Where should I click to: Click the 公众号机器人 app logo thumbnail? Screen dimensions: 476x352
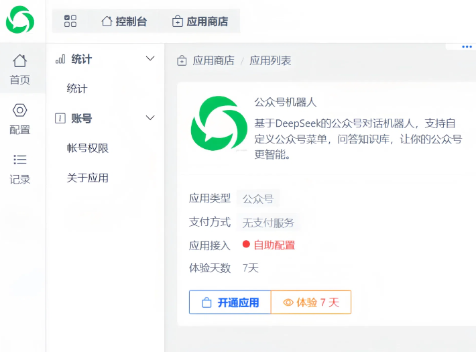coord(215,125)
